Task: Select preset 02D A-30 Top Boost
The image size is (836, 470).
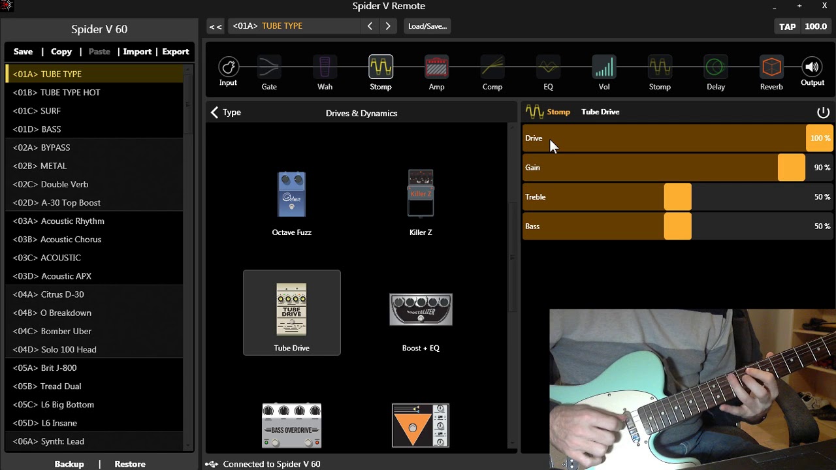Action: coord(95,202)
